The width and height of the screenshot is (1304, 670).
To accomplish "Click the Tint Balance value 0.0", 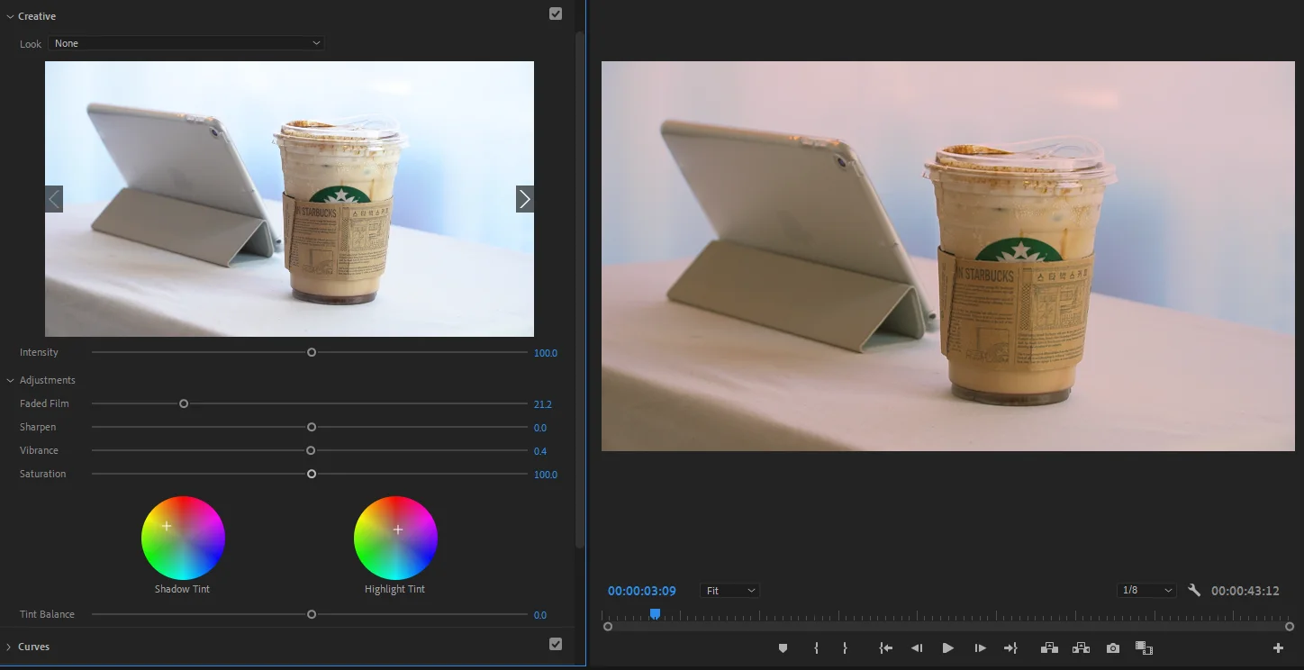I will click(x=540, y=615).
